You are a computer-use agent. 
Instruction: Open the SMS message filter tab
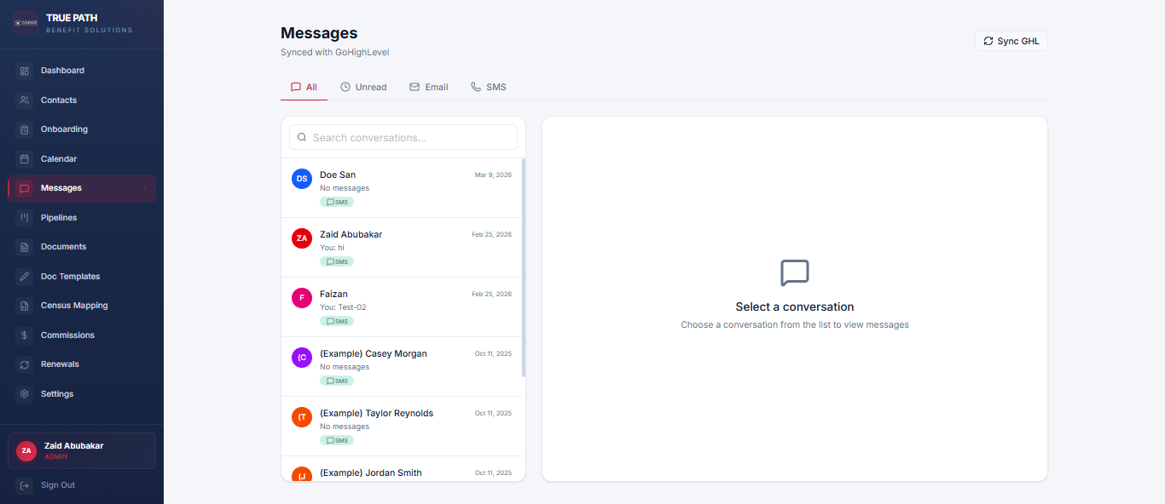pos(488,86)
